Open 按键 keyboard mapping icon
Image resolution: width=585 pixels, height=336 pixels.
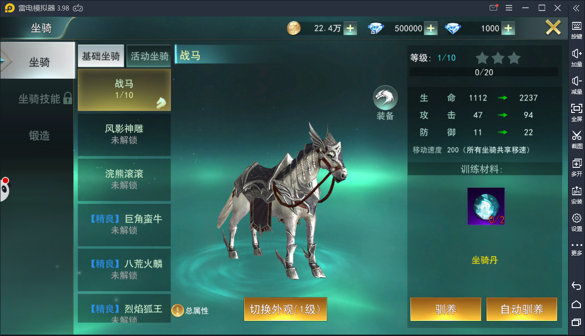(x=577, y=30)
